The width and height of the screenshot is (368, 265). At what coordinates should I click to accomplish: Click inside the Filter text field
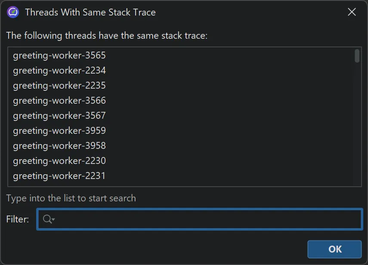point(207,219)
